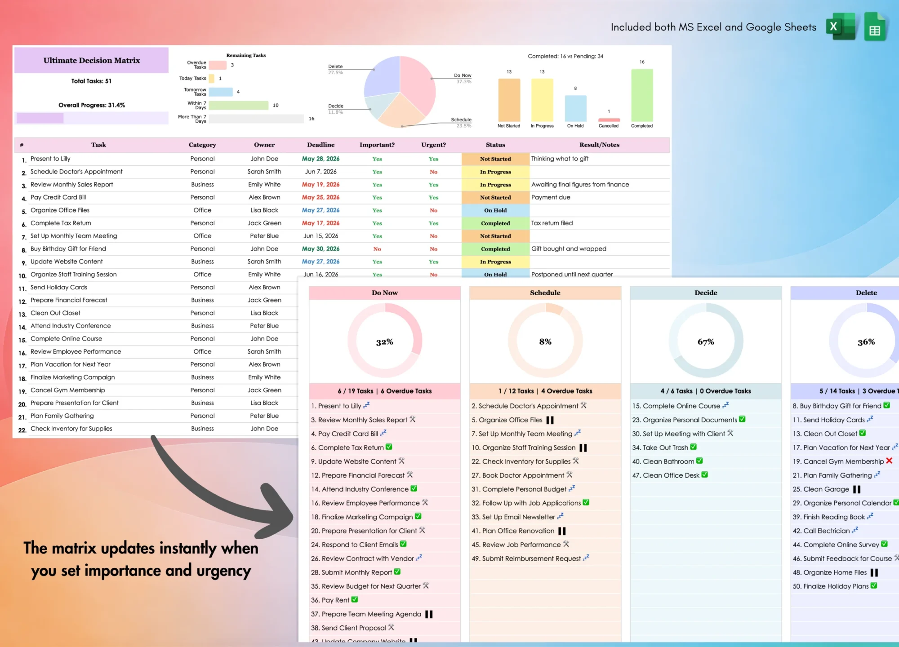Select the Do Now quadrant header
899x647 pixels.
coord(385,292)
